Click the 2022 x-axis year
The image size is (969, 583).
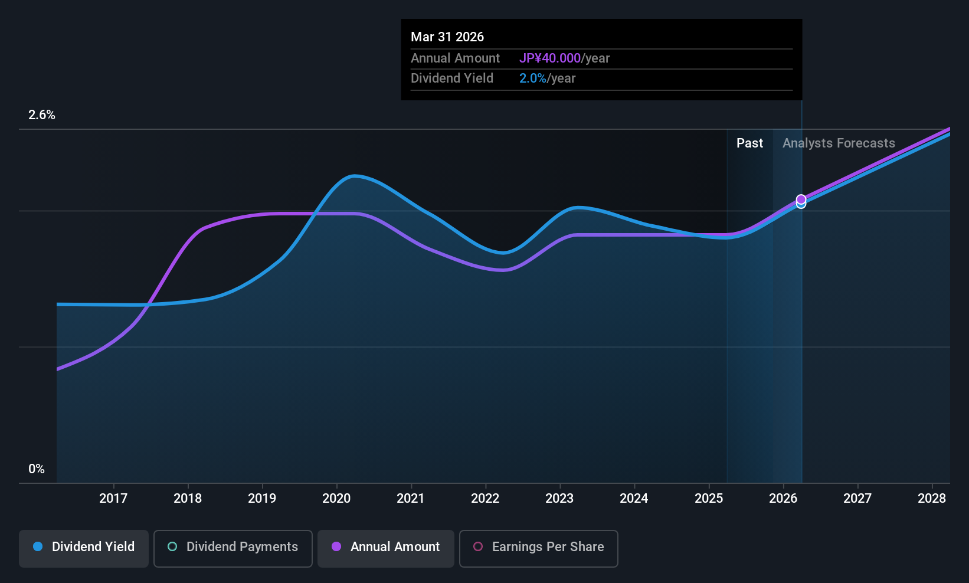coord(485,499)
